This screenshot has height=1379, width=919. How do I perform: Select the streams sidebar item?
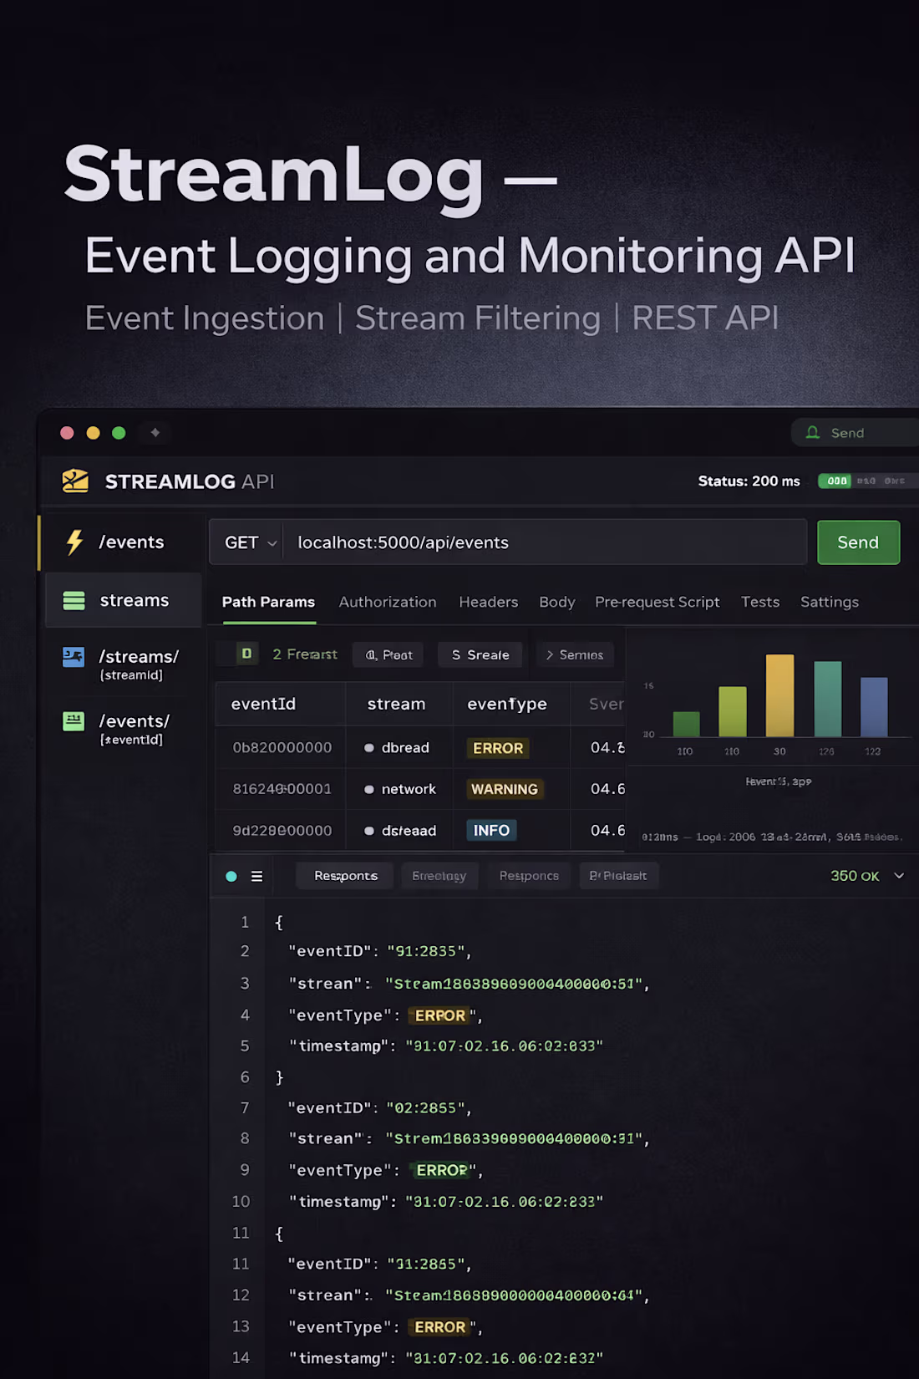tap(124, 600)
